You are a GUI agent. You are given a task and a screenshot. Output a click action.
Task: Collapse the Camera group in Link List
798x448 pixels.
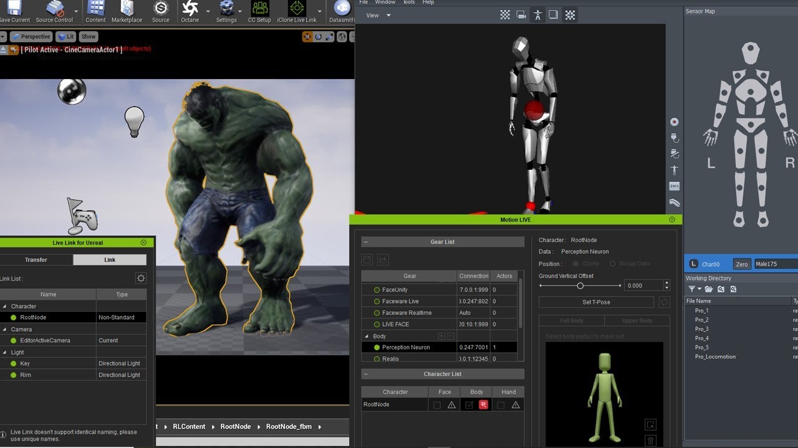[x=4, y=329]
